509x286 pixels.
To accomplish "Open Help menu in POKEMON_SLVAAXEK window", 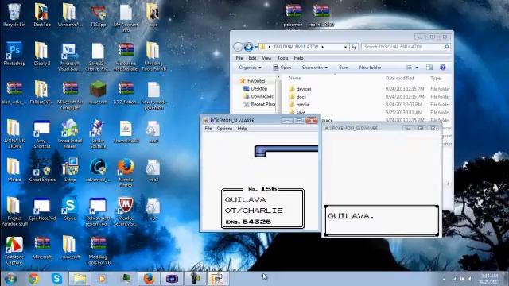I will pos(242,129).
